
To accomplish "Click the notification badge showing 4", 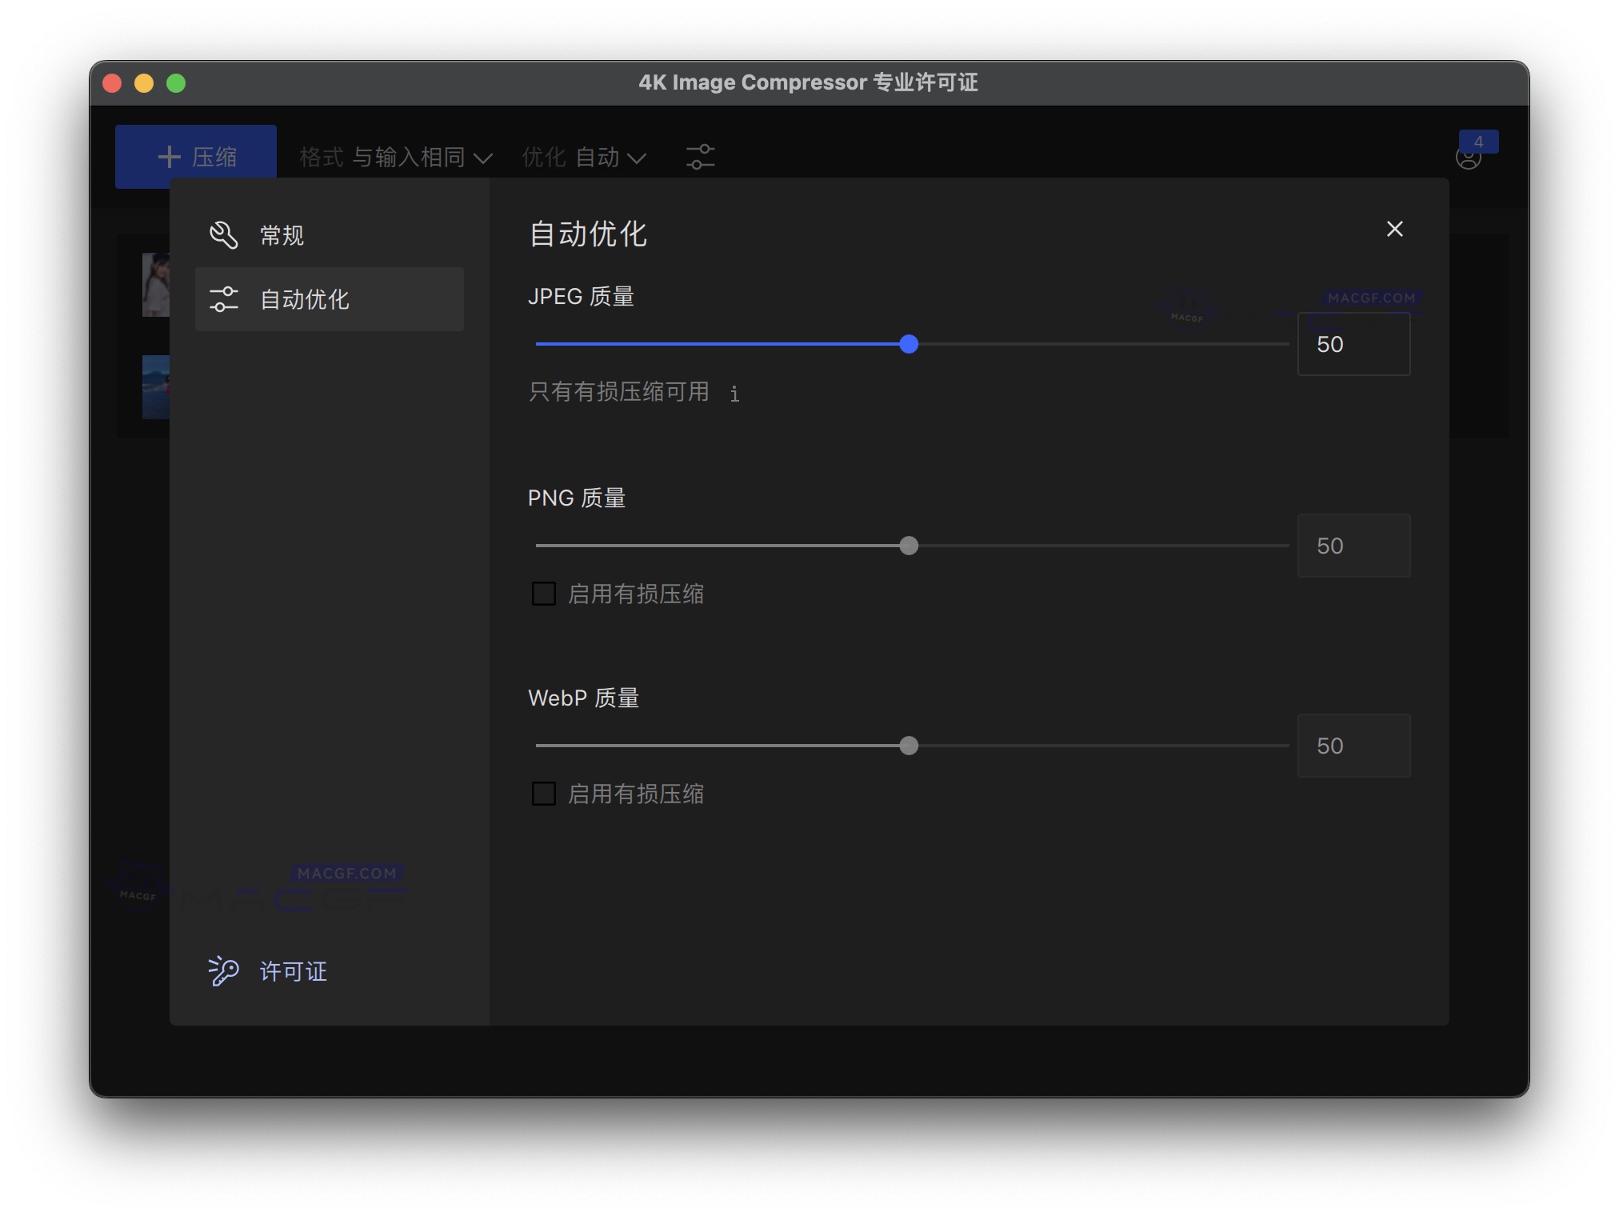I will [1480, 142].
